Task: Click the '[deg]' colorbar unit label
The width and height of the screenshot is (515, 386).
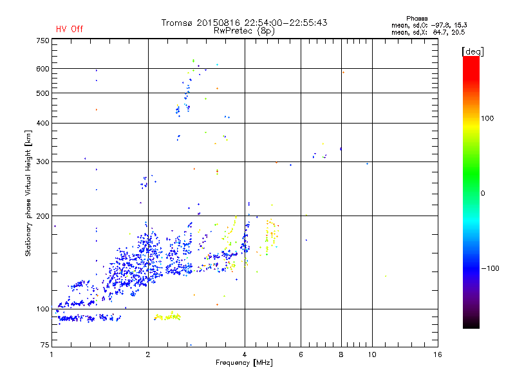Action: tap(473, 51)
